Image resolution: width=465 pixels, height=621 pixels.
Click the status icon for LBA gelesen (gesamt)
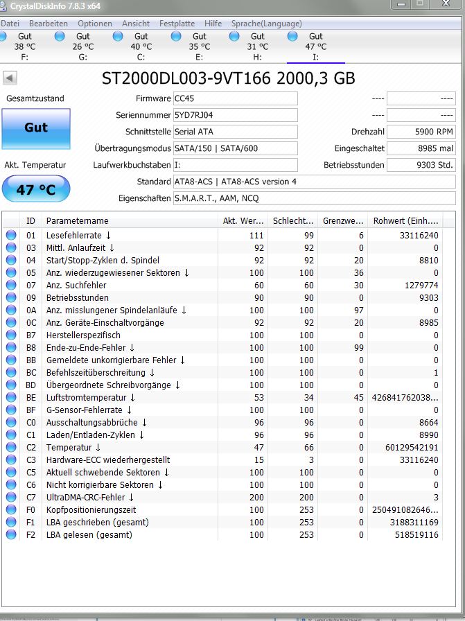pos(11,534)
